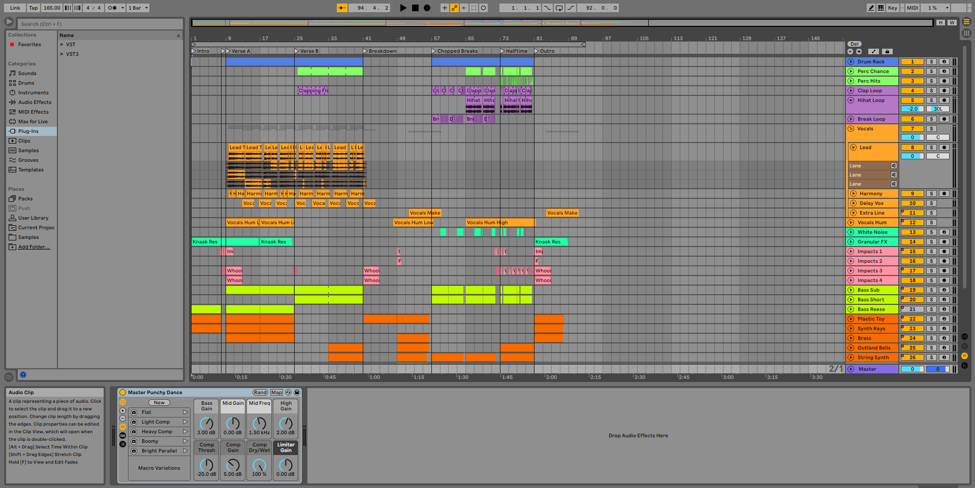Viewport: 975px width, 488px height.
Task: Toggle the Bass Sub track activator
Action: point(912,290)
